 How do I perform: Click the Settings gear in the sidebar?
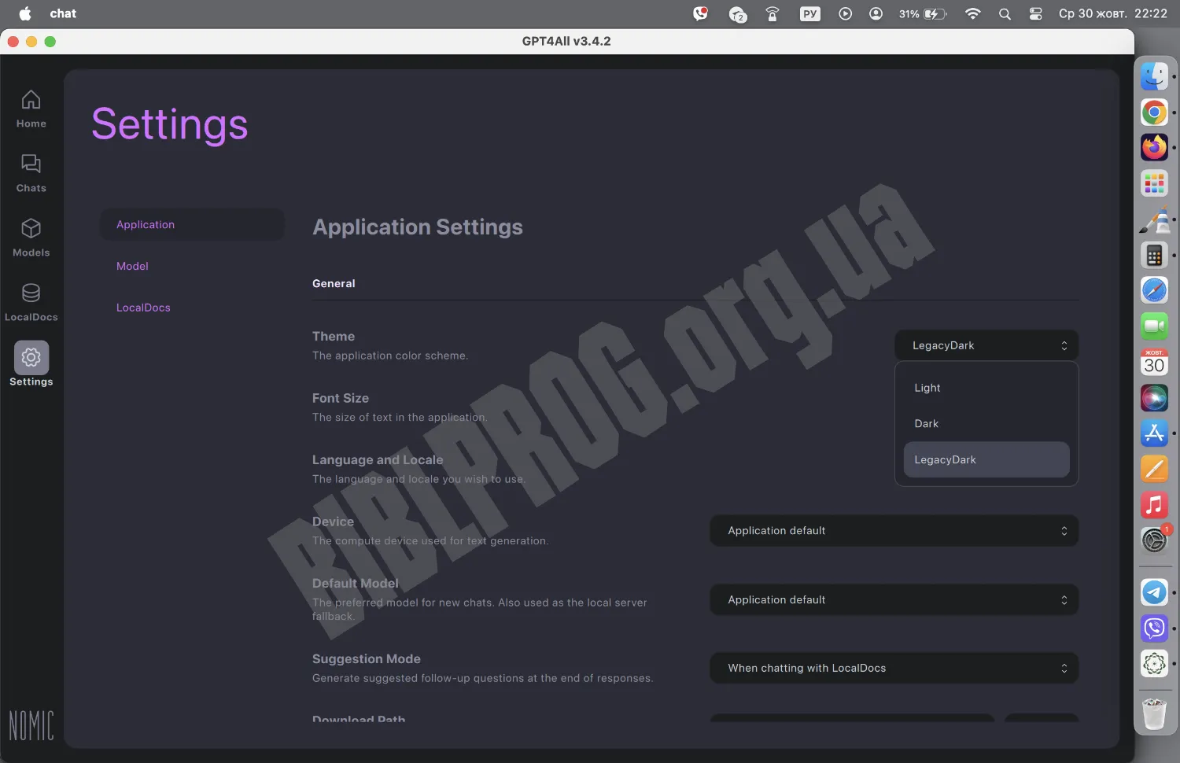31,364
